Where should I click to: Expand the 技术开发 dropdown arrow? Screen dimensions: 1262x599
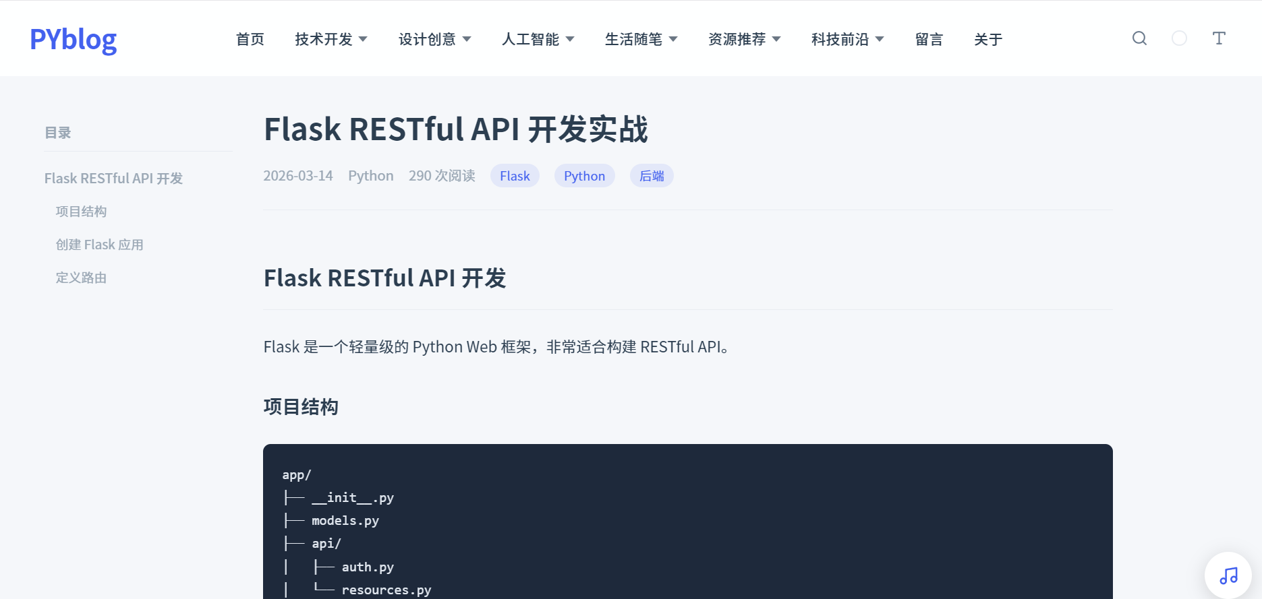363,40
